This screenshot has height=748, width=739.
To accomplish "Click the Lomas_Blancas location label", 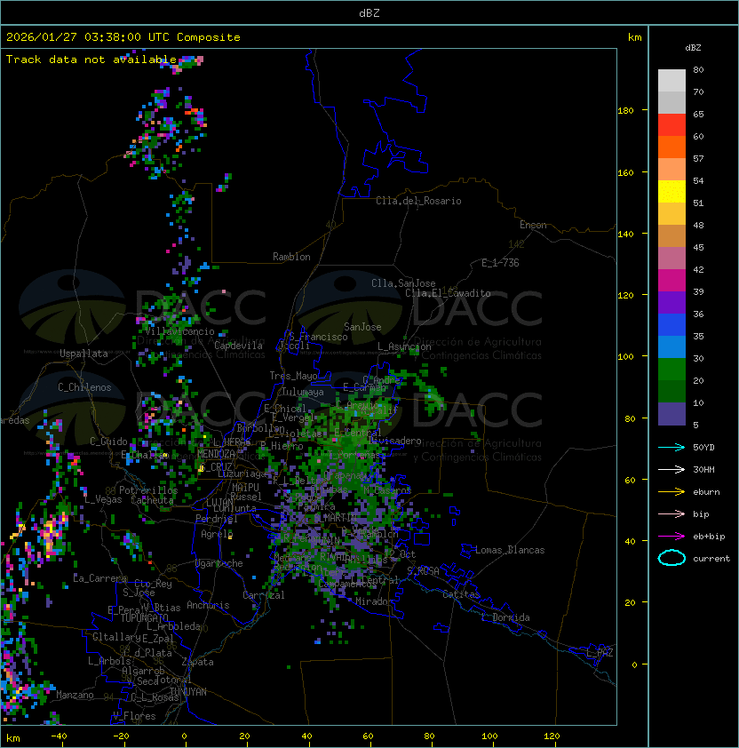I will pos(510,550).
